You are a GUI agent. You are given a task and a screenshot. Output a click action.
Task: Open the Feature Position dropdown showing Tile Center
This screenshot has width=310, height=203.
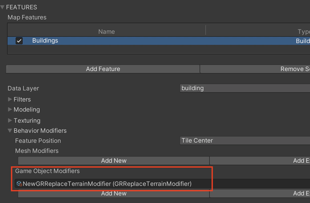pyautogui.click(x=245, y=141)
